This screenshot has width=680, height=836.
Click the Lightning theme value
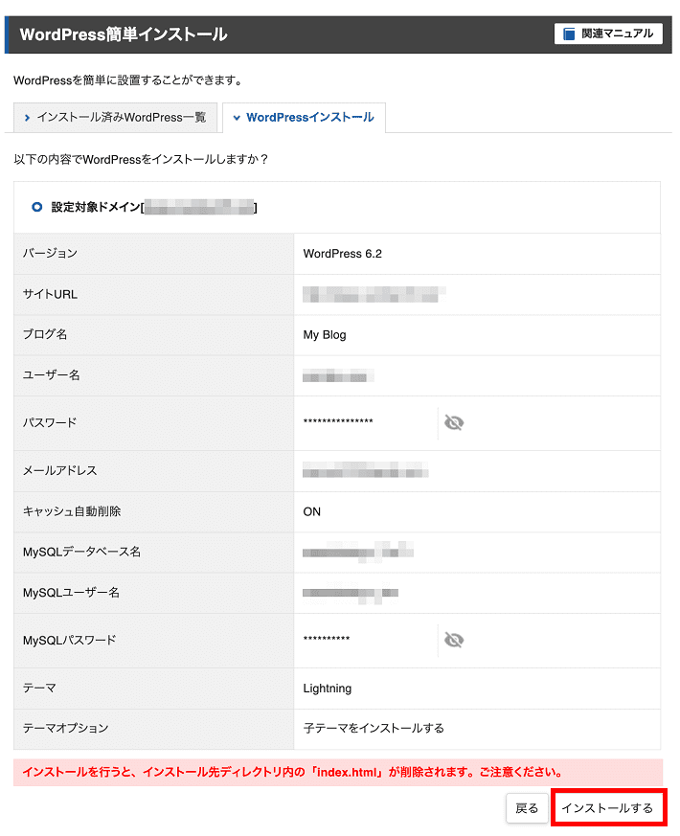(x=327, y=689)
